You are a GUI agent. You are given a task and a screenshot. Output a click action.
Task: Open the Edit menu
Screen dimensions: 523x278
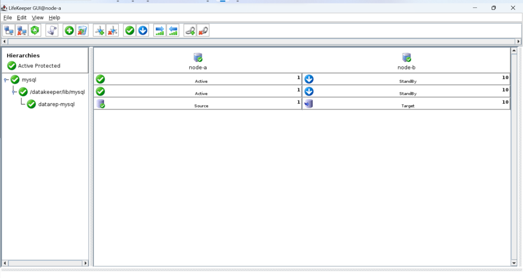(x=21, y=18)
